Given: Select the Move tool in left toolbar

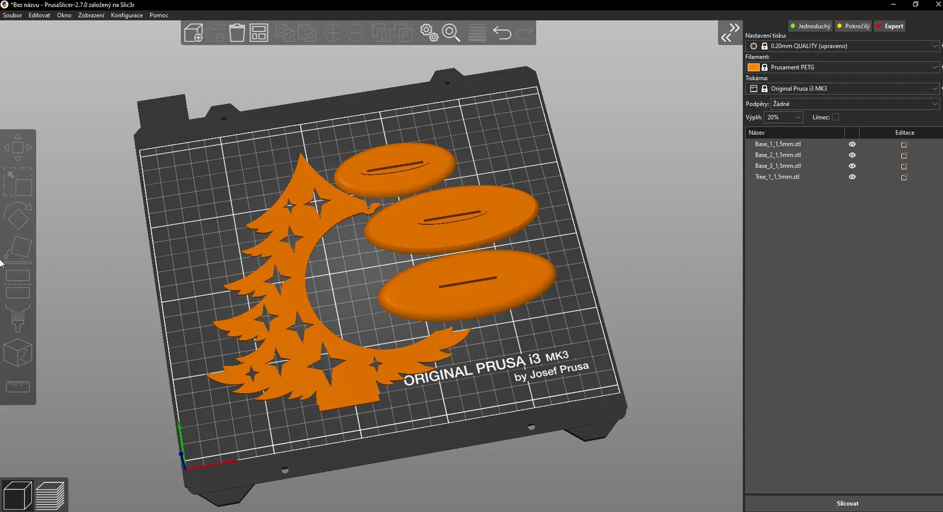Looking at the screenshot, I should click(18, 147).
